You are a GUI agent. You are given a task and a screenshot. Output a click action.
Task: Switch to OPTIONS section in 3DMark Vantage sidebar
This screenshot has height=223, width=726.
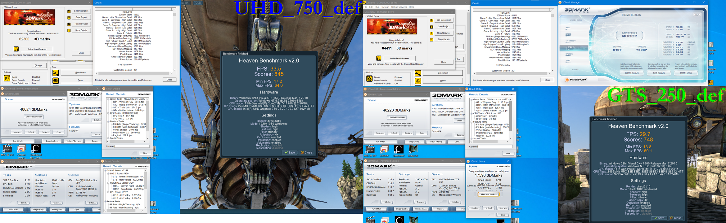coord(568,34)
